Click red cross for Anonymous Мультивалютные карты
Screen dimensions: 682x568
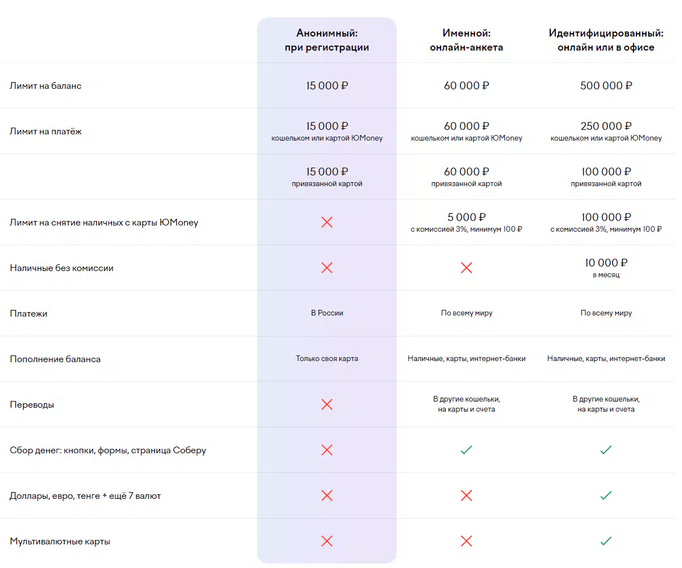(327, 541)
